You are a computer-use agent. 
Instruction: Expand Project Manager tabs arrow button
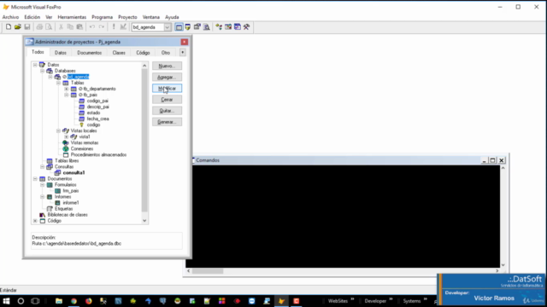[x=182, y=53]
